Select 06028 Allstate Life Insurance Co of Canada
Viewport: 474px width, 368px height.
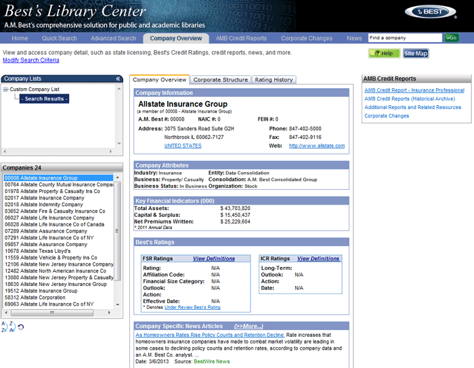pyautogui.click(x=59, y=224)
